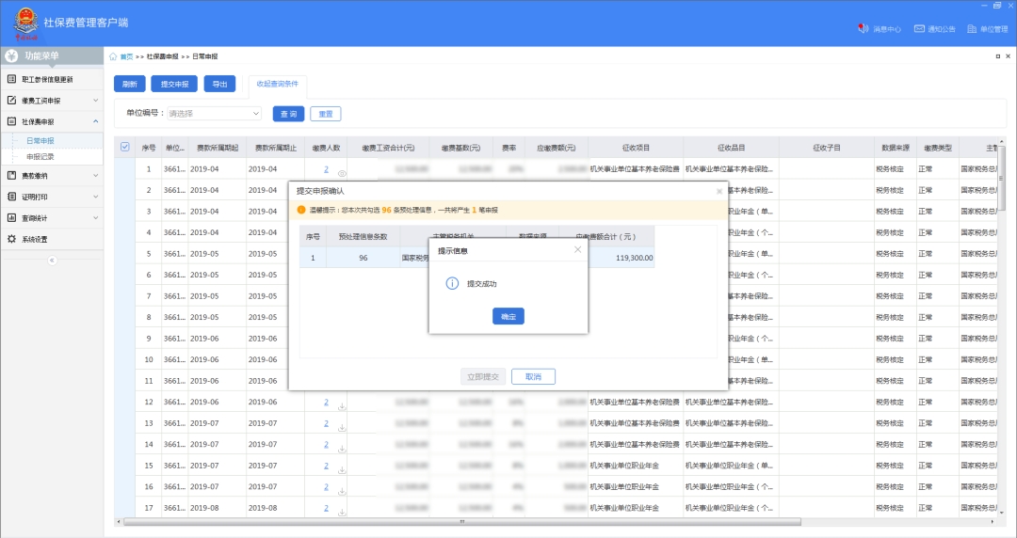
Task: Close the 提示信息 dialog with X
Action: pyautogui.click(x=578, y=250)
